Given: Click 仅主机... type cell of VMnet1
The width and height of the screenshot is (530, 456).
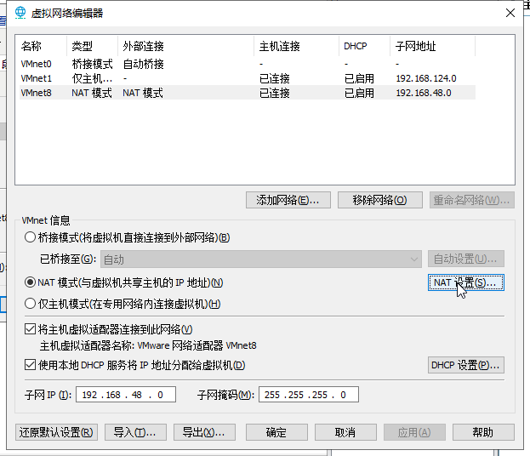Looking at the screenshot, I should [x=92, y=78].
